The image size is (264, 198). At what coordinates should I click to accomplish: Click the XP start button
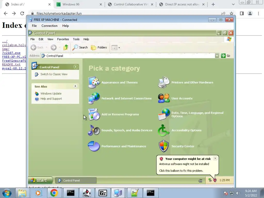pos(40,180)
